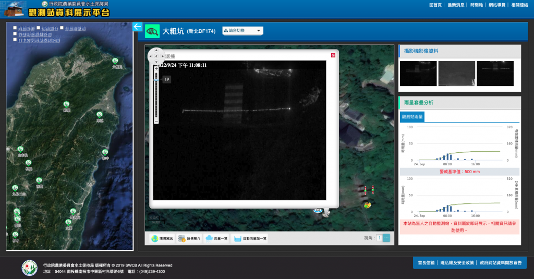Zoom out with the minus button
This screenshot has width=534, height=279.
156,122
